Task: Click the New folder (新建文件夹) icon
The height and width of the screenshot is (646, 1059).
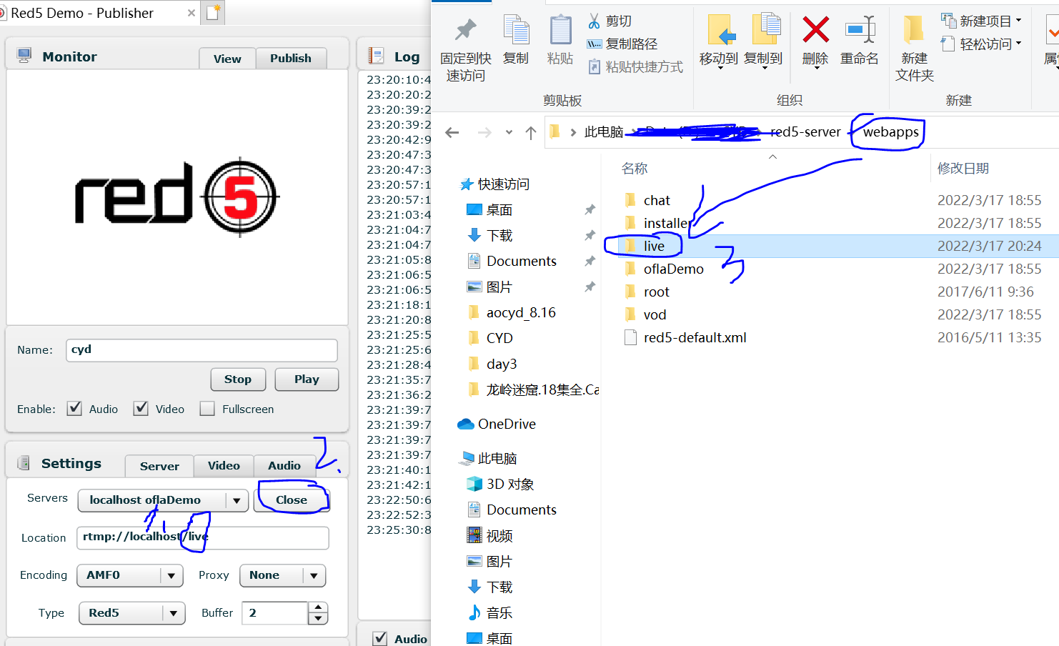Action: (x=913, y=30)
